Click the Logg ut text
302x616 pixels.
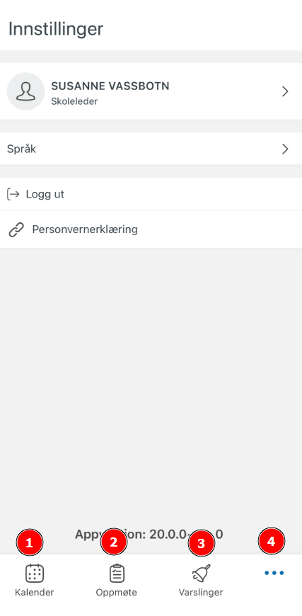point(45,195)
